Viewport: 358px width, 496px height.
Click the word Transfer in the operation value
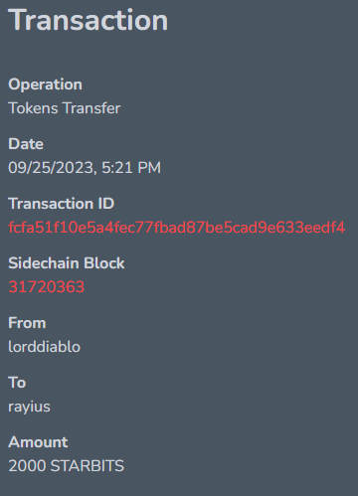[91, 108]
